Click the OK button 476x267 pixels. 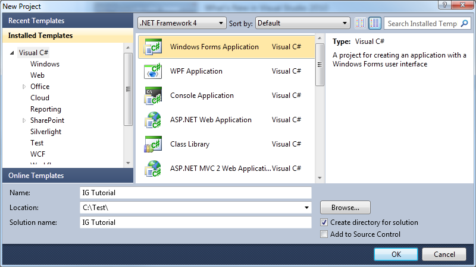pos(396,255)
